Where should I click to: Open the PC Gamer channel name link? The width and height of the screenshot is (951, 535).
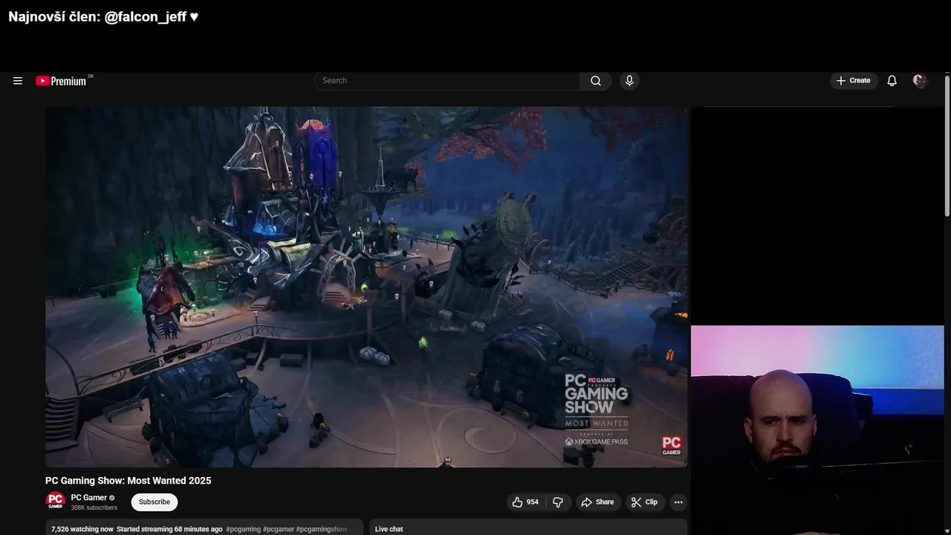pyautogui.click(x=89, y=498)
